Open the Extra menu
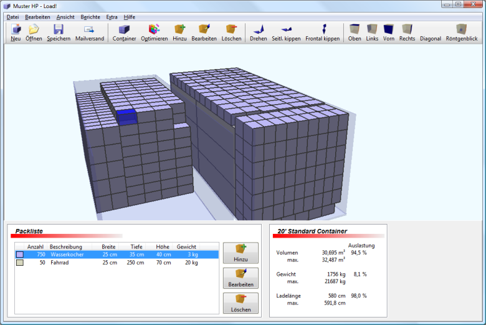486x325 pixels. tap(112, 17)
